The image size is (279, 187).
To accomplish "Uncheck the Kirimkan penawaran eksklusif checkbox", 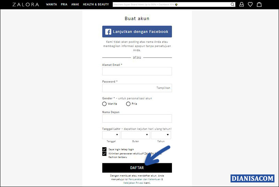I will coord(104,154).
